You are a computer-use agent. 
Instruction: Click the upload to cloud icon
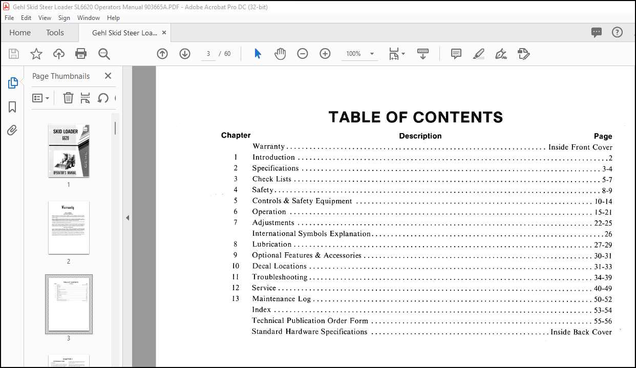click(59, 54)
